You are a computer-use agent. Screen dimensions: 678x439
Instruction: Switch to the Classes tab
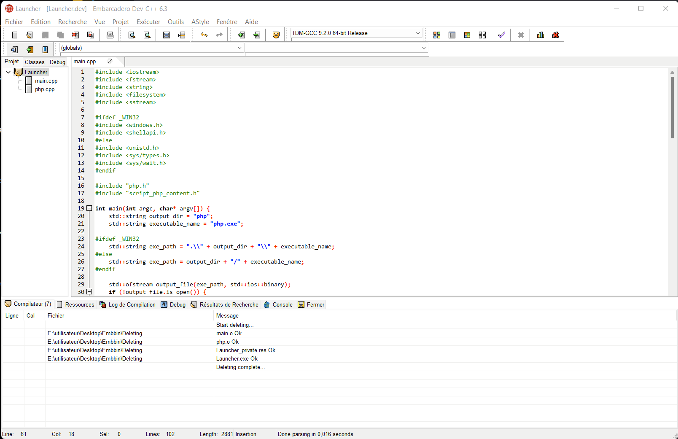pyautogui.click(x=35, y=62)
